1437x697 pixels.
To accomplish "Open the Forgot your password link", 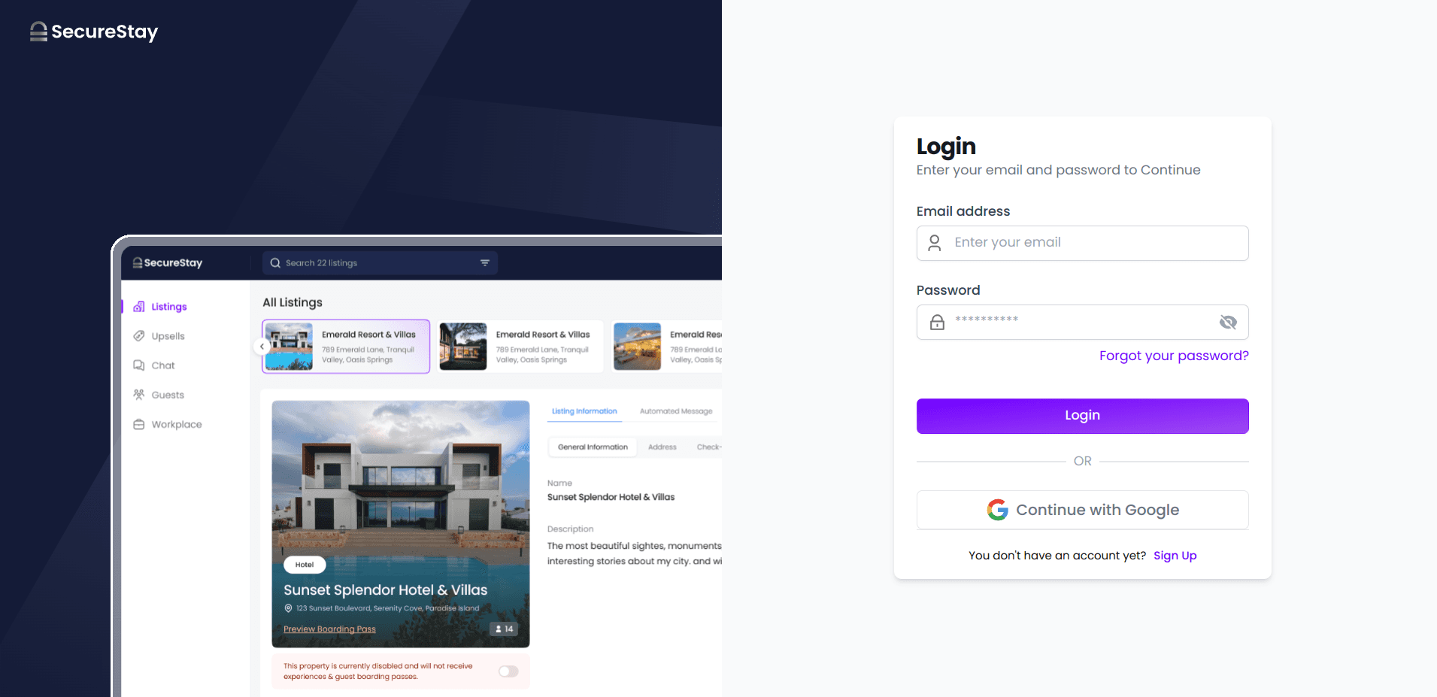I will pos(1173,356).
